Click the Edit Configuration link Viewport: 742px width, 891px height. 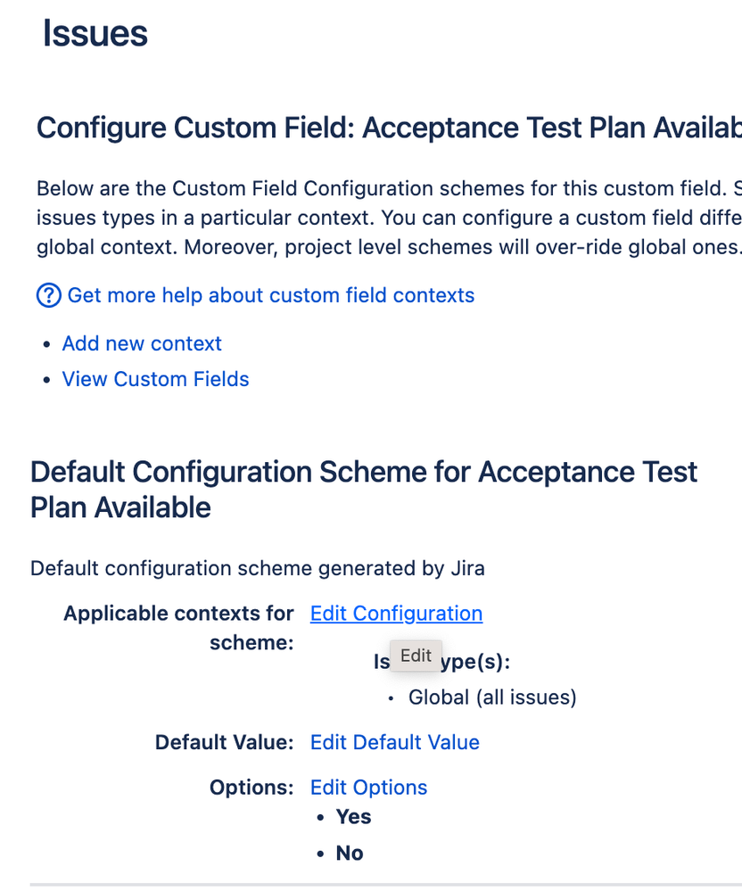pos(396,614)
